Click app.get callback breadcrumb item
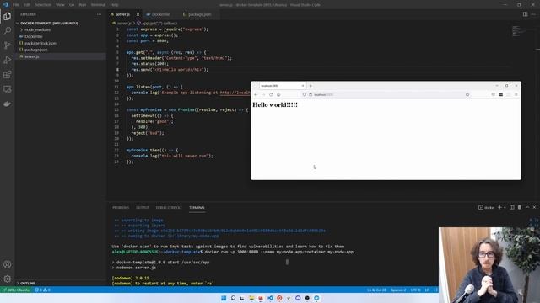The width and height of the screenshot is (540, 303). point(159,23)
